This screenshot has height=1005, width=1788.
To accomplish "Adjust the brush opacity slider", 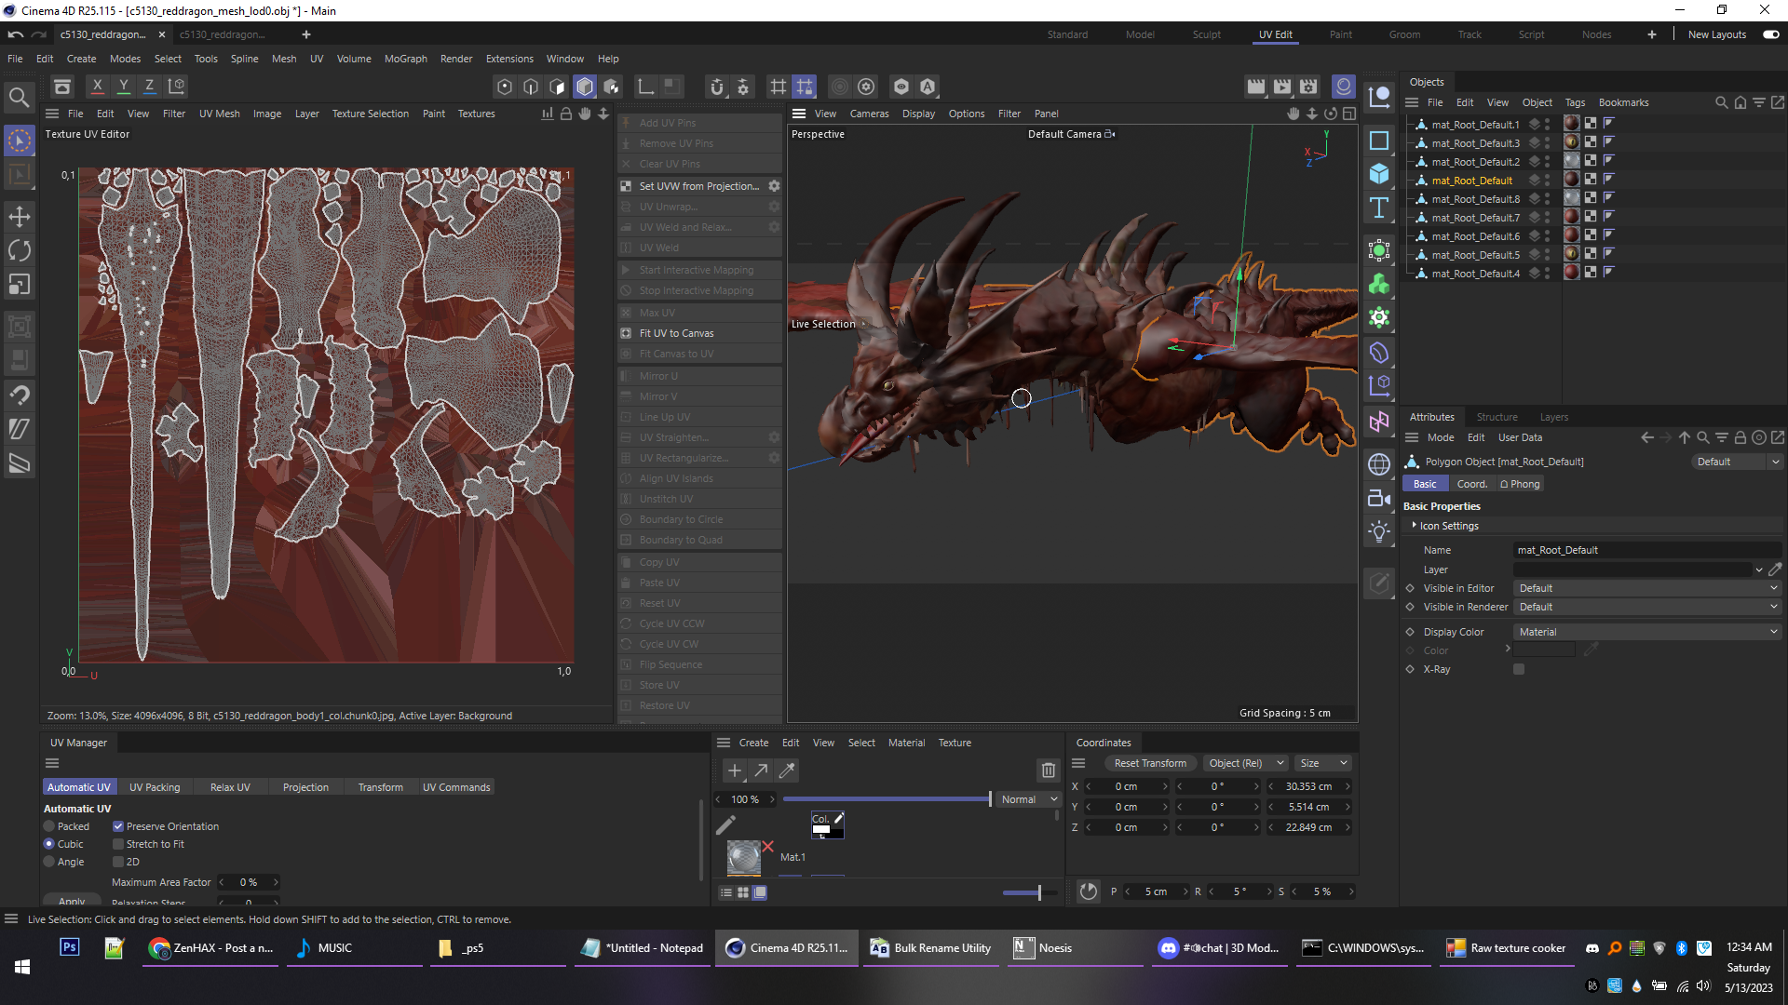I will pyautogui.click(x=887, y=799).
